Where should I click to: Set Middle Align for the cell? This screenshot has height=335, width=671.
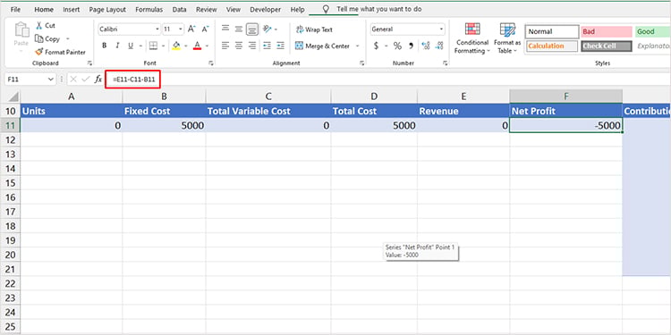239,29
